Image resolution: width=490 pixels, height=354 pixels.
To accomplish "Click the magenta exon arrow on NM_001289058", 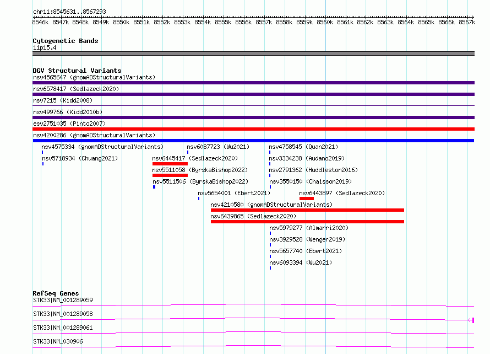I will point(471,320).
